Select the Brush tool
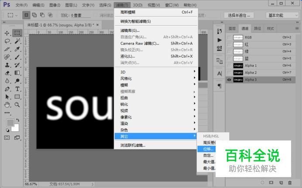302x188 pixels. point(17,57)
